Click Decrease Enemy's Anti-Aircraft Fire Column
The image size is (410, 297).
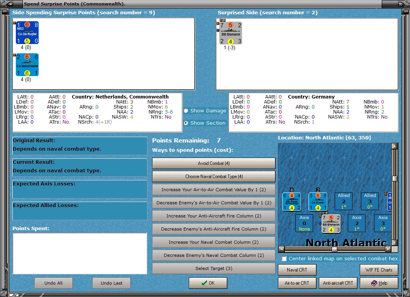pyautogui.click(x=213, y=229)
